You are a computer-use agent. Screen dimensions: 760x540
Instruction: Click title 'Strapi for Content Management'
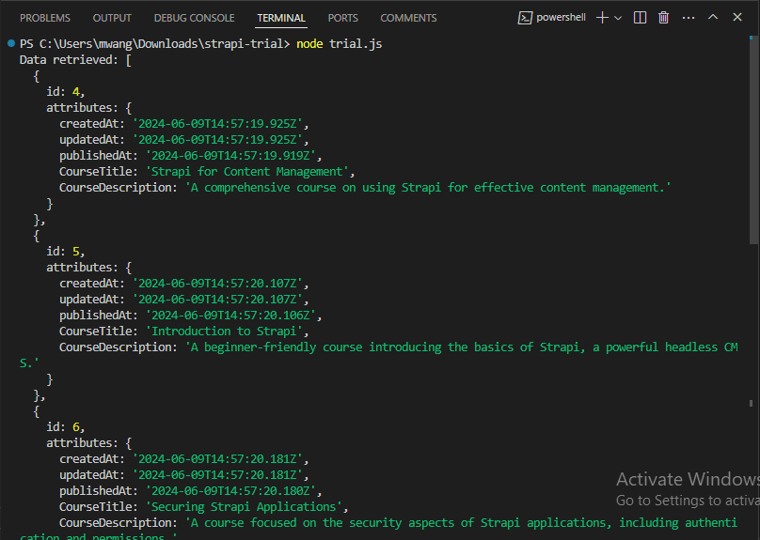[247, 172]
